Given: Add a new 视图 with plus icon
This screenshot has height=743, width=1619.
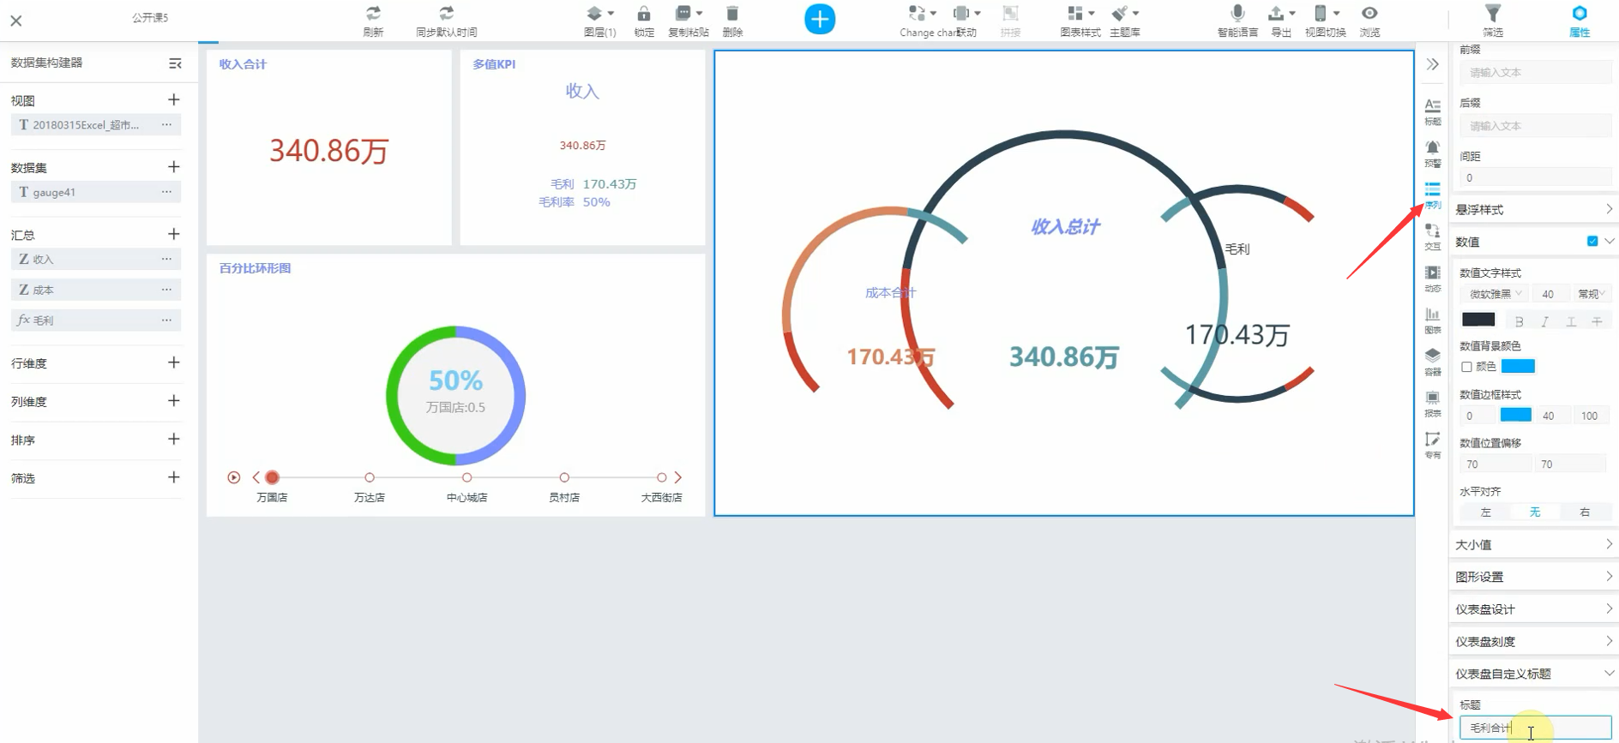Looking at the screenshot, I should 174,99.
